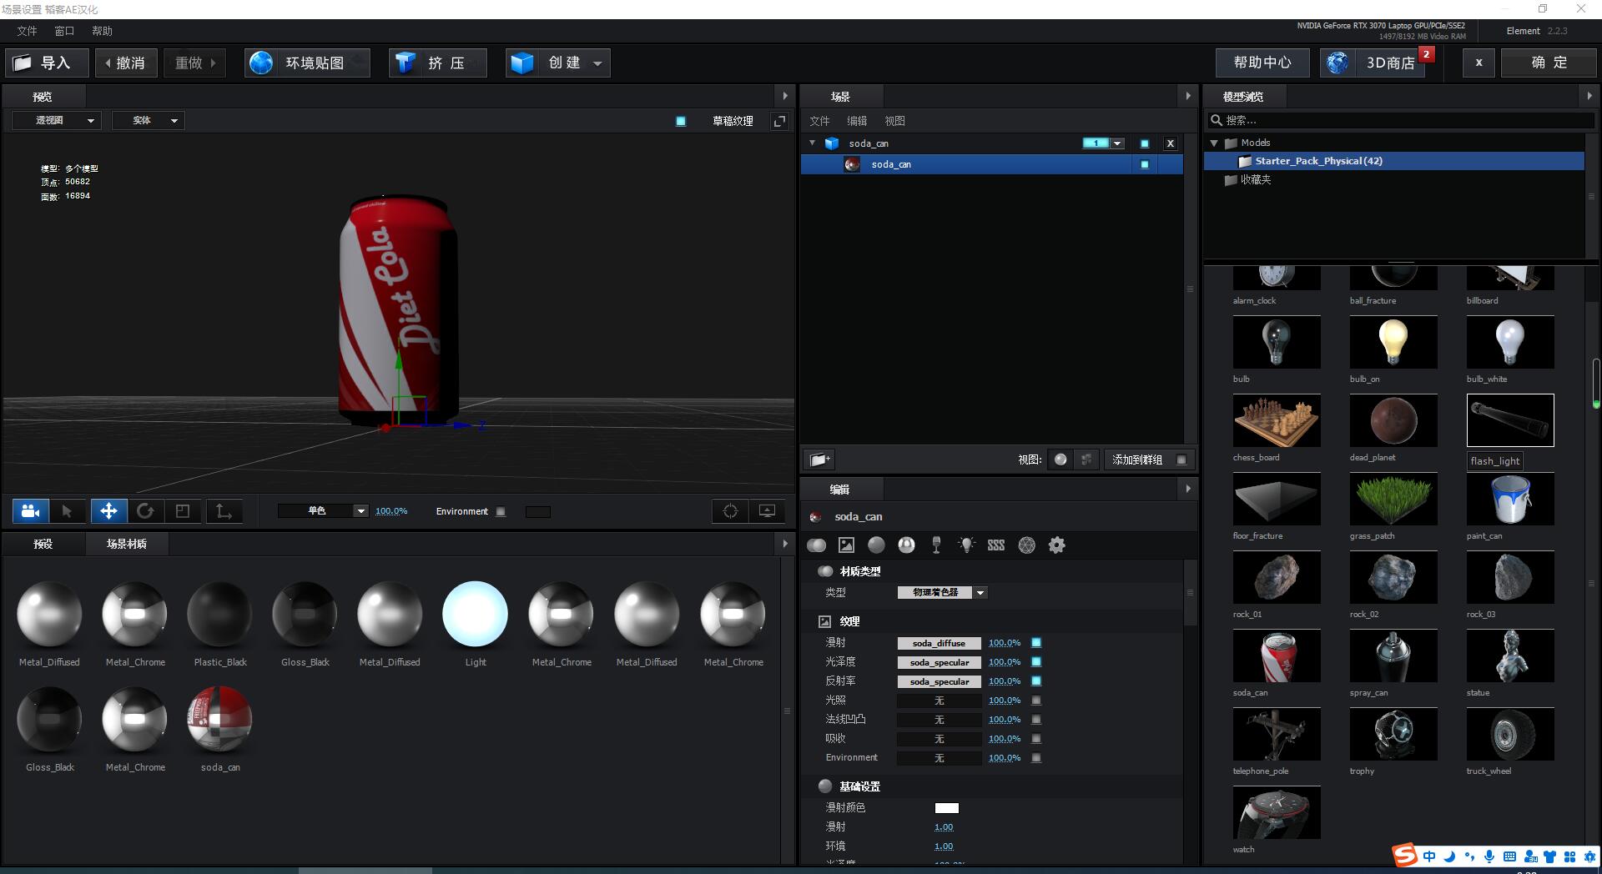Screen dimensions: 1602x874
Task: Click the monitor display icon in preview
Action: pyautogui.click(x=767, y=511)
